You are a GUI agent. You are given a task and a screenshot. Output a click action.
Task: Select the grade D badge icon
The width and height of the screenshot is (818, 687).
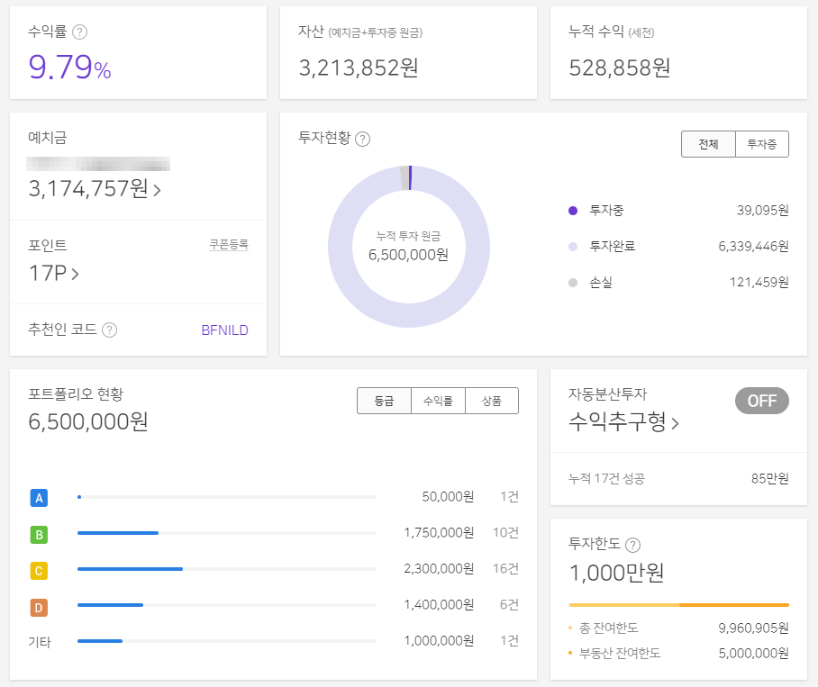click(38, 605)
